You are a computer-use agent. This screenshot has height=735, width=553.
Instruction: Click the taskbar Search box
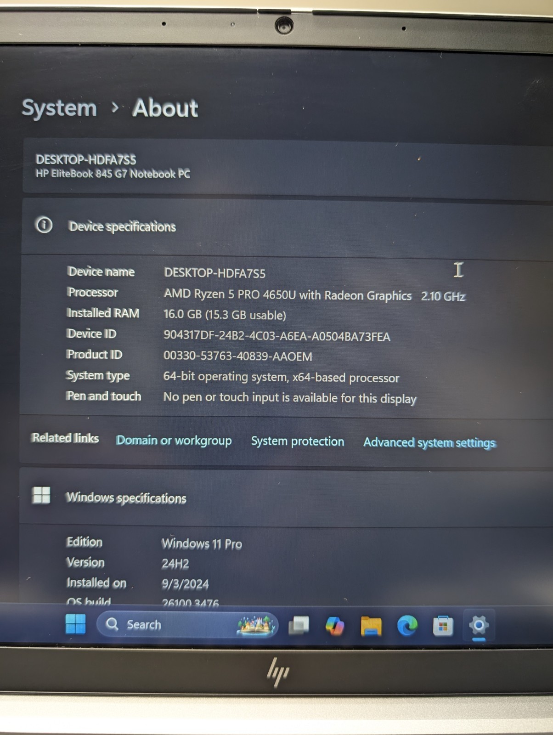coord(187,625)
